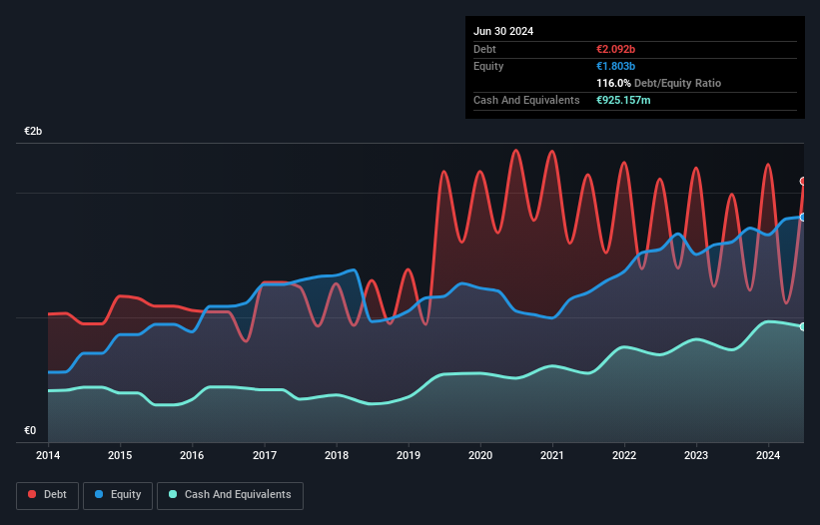Click the teal Cash endpoint marker
Viewport: 820px width, 525px height.
pyautogui.click(x=803, y=326)
